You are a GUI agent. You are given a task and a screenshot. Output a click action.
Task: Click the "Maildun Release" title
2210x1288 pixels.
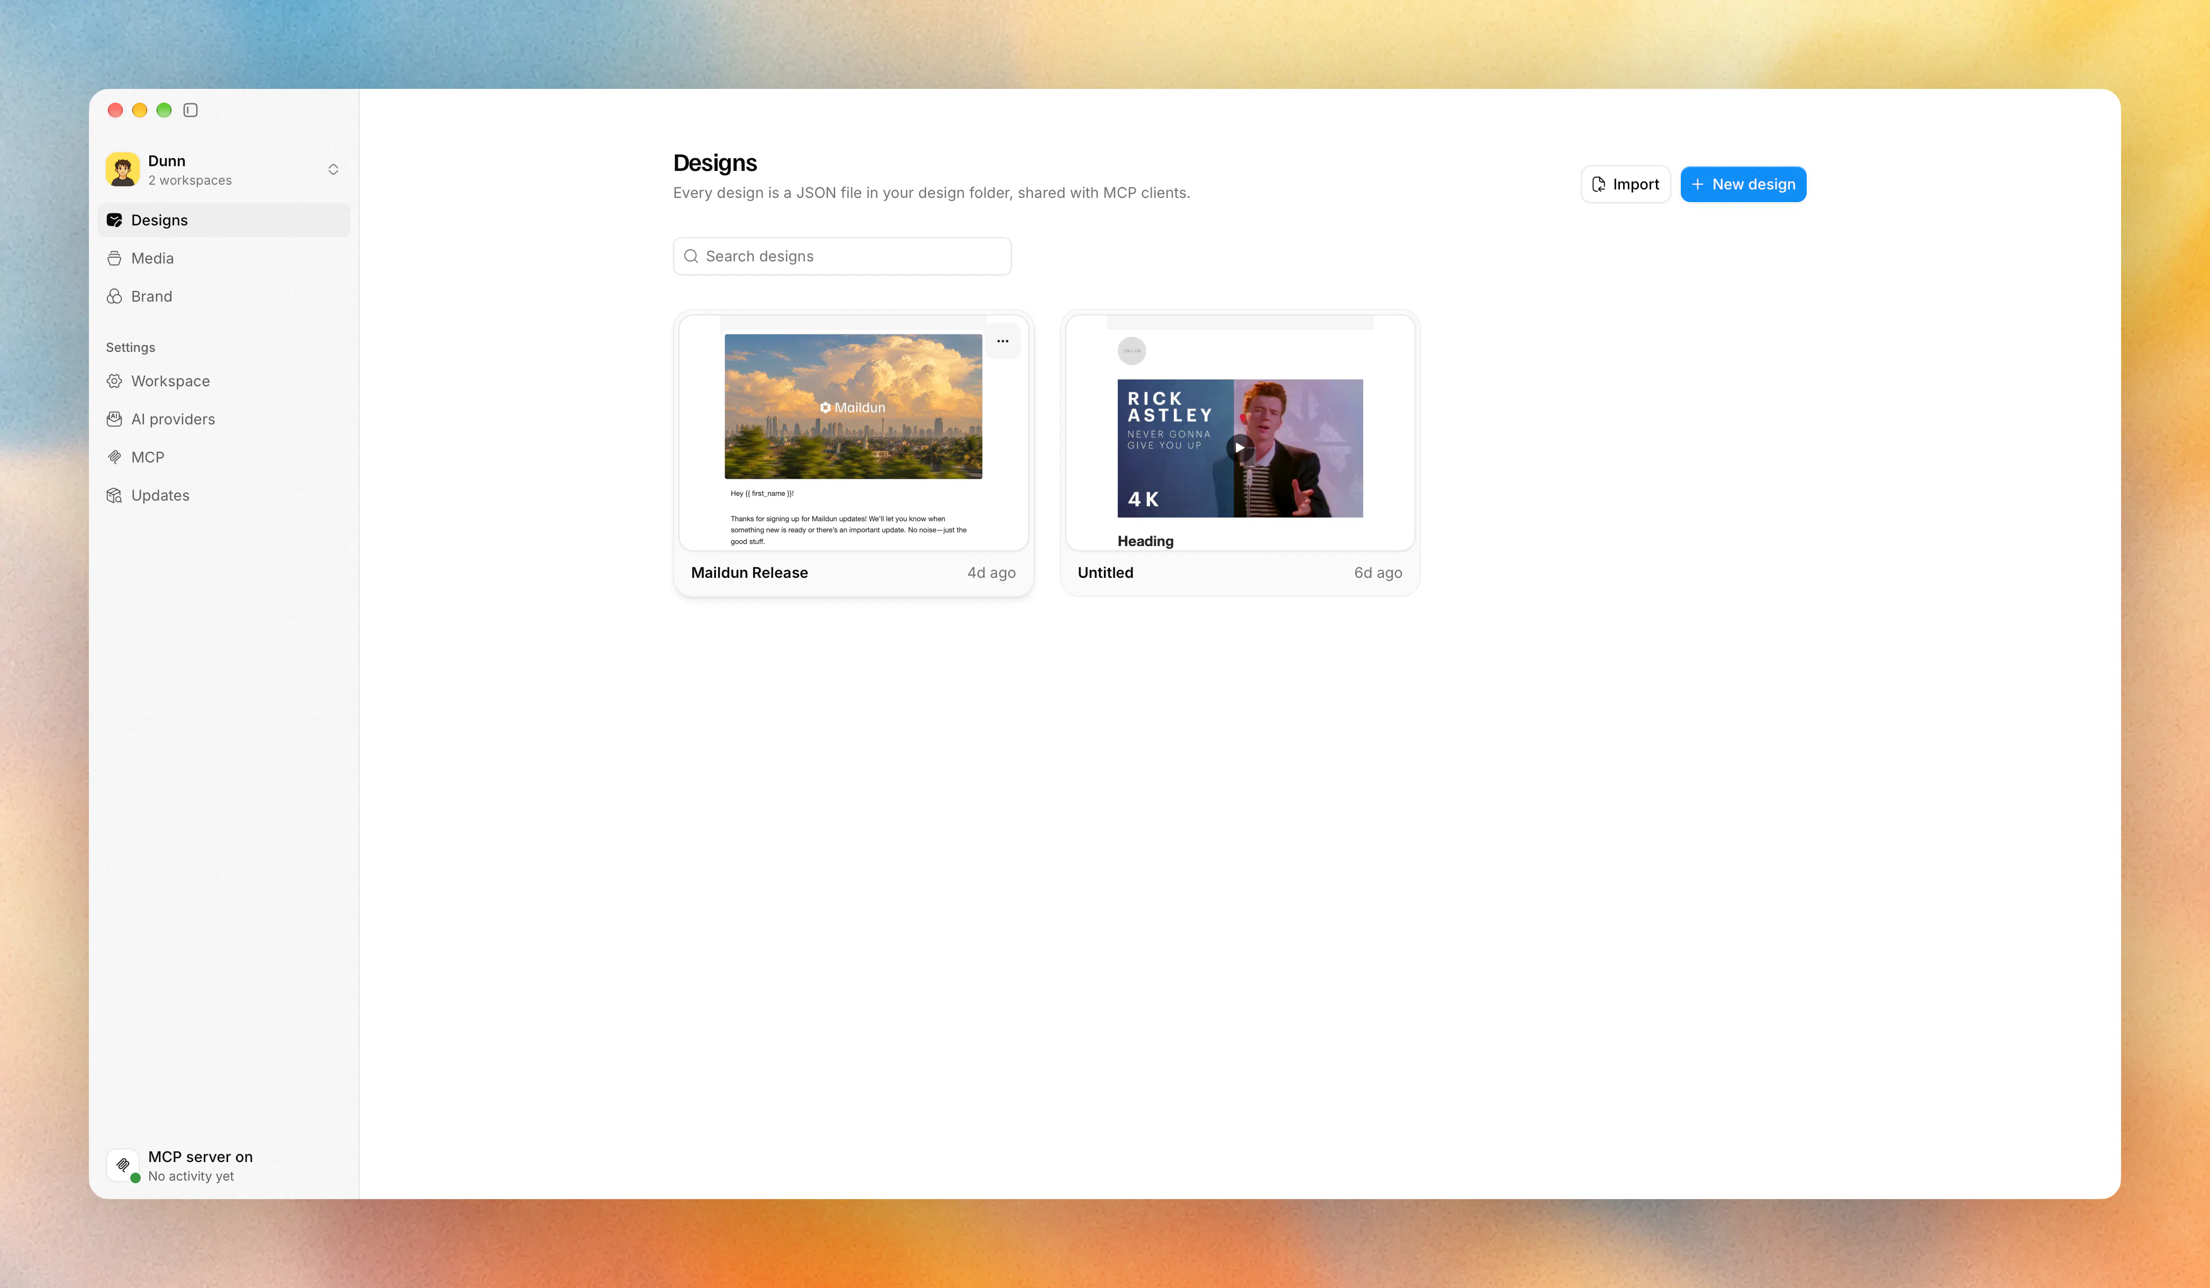(749, 573)
